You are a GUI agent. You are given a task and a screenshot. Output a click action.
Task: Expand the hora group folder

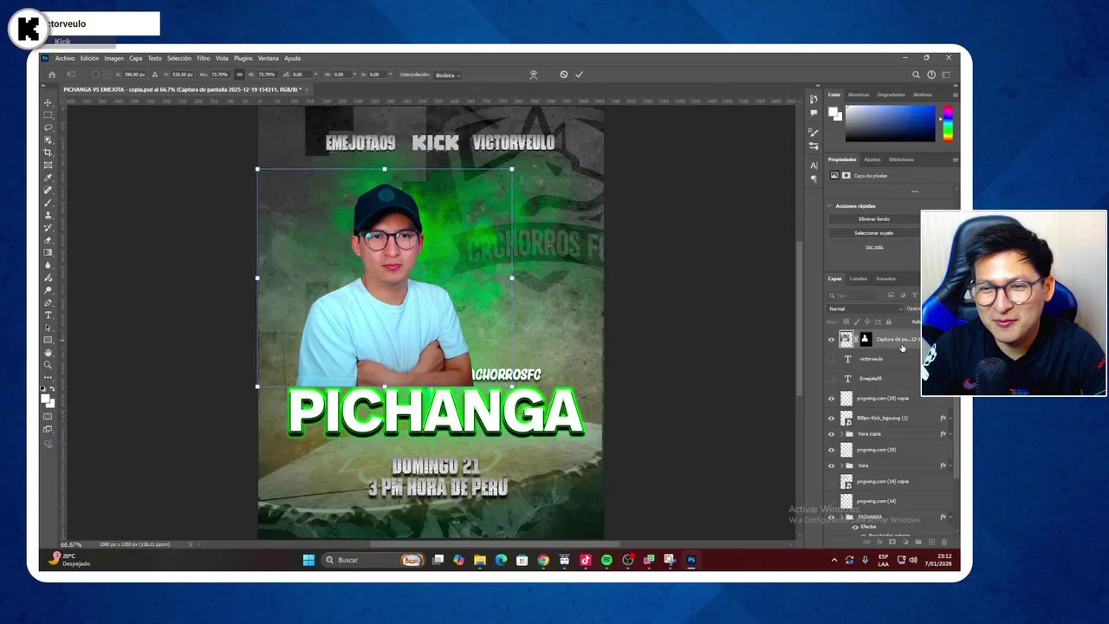[x=841, y=466]
